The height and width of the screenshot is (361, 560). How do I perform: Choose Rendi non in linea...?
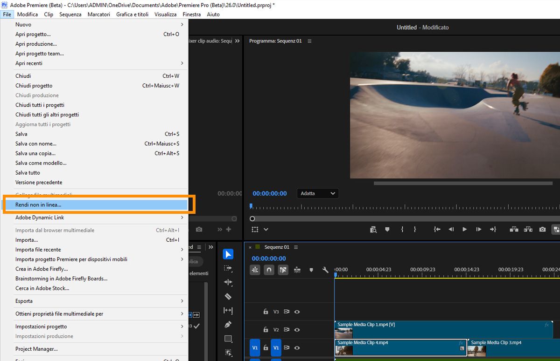(93, 204)
